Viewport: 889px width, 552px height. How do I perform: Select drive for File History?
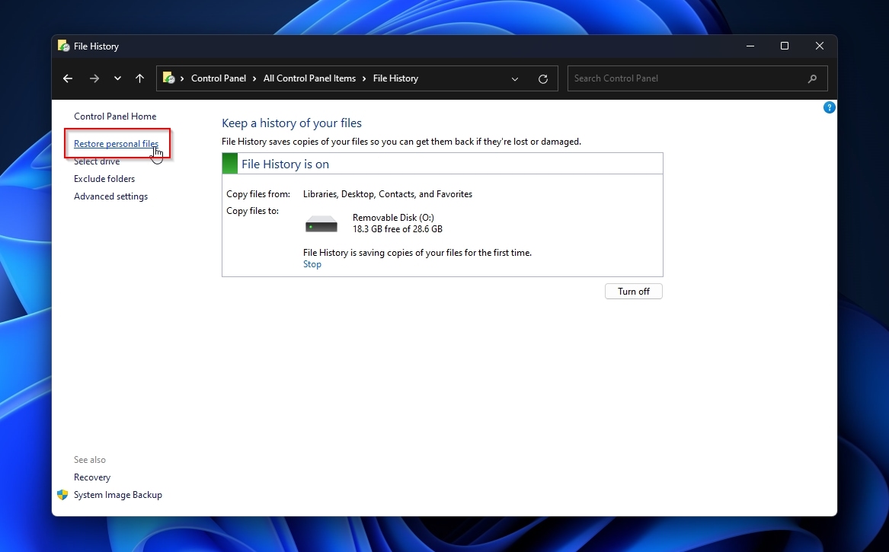click(x=97, y=161)
